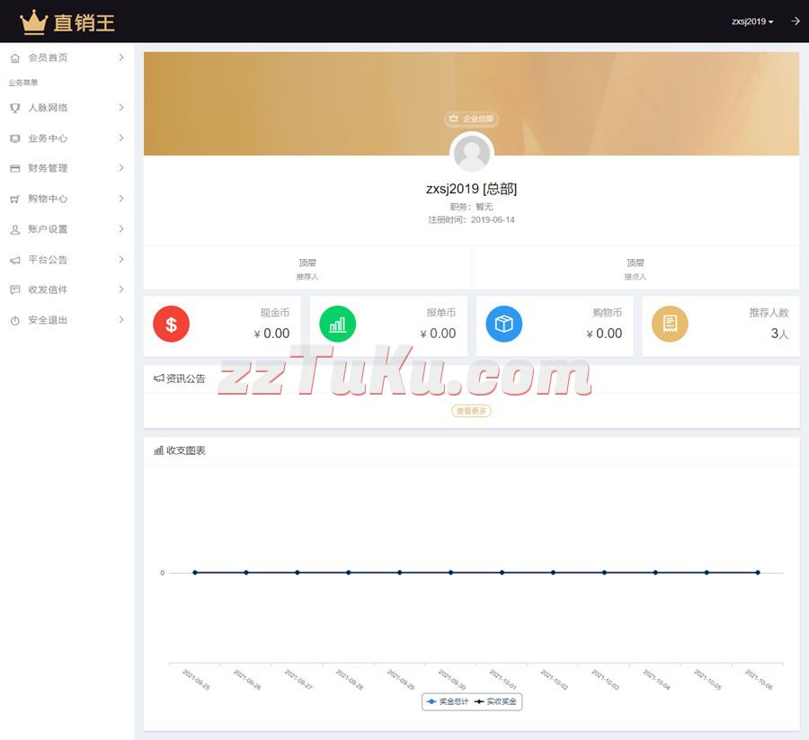Click the 查看更多 button under announcements
The image size is (809, 740).
point(471,411)
